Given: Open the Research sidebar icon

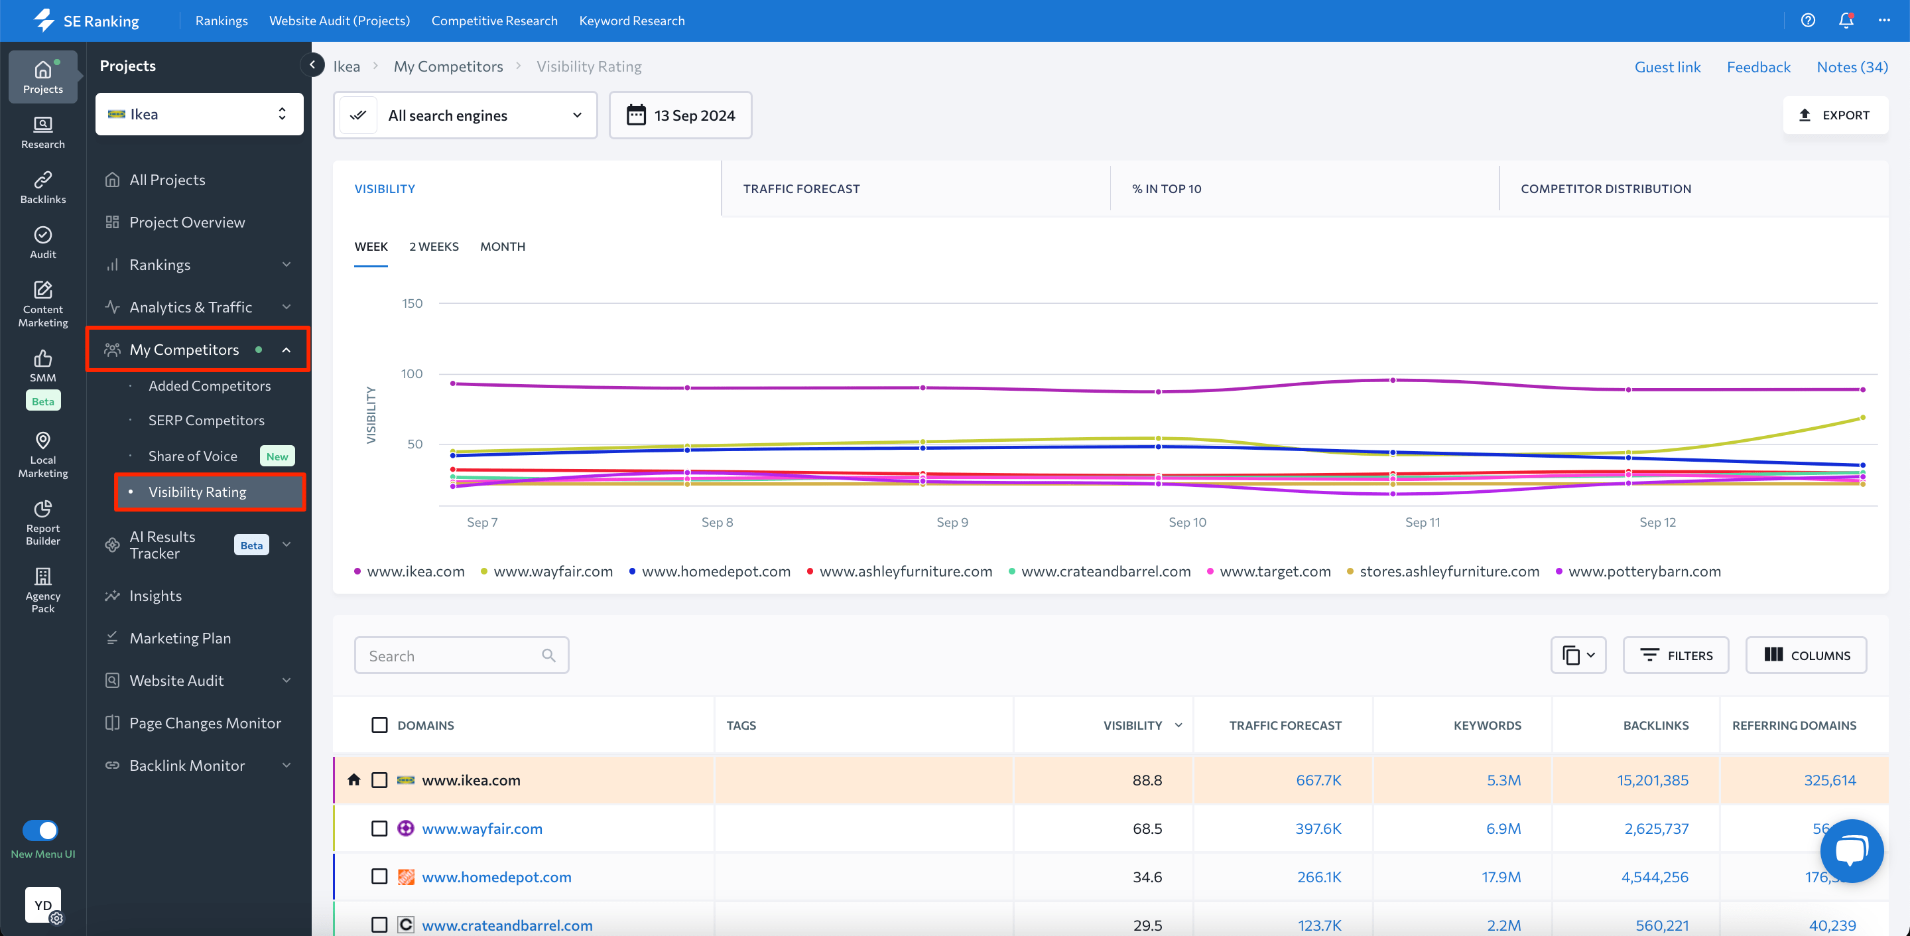Looking at the screenshot, I should point(43,132).
